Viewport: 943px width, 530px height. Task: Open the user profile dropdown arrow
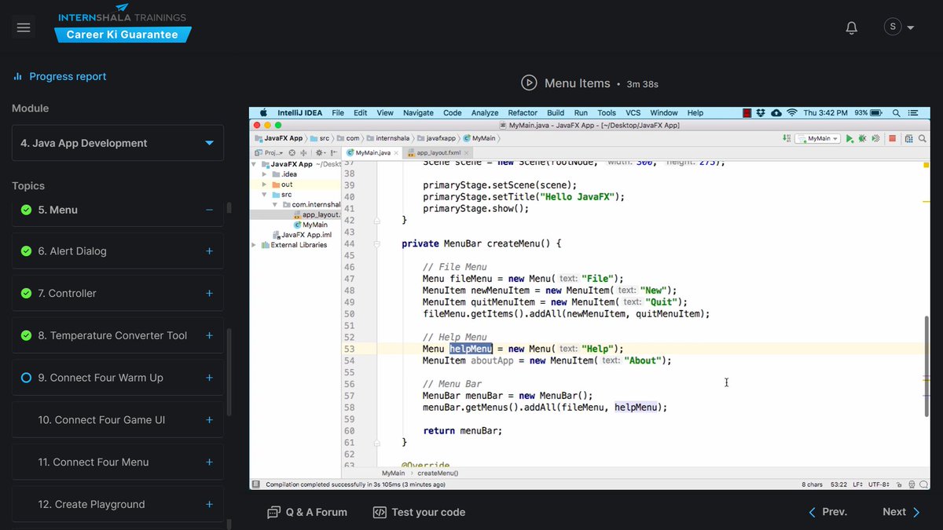911,27
